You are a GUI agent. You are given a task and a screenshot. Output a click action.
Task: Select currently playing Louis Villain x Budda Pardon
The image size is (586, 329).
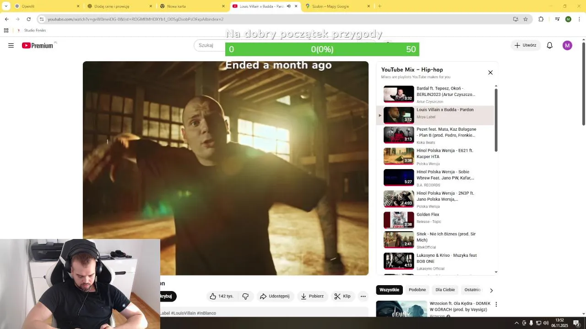[435, 115]
